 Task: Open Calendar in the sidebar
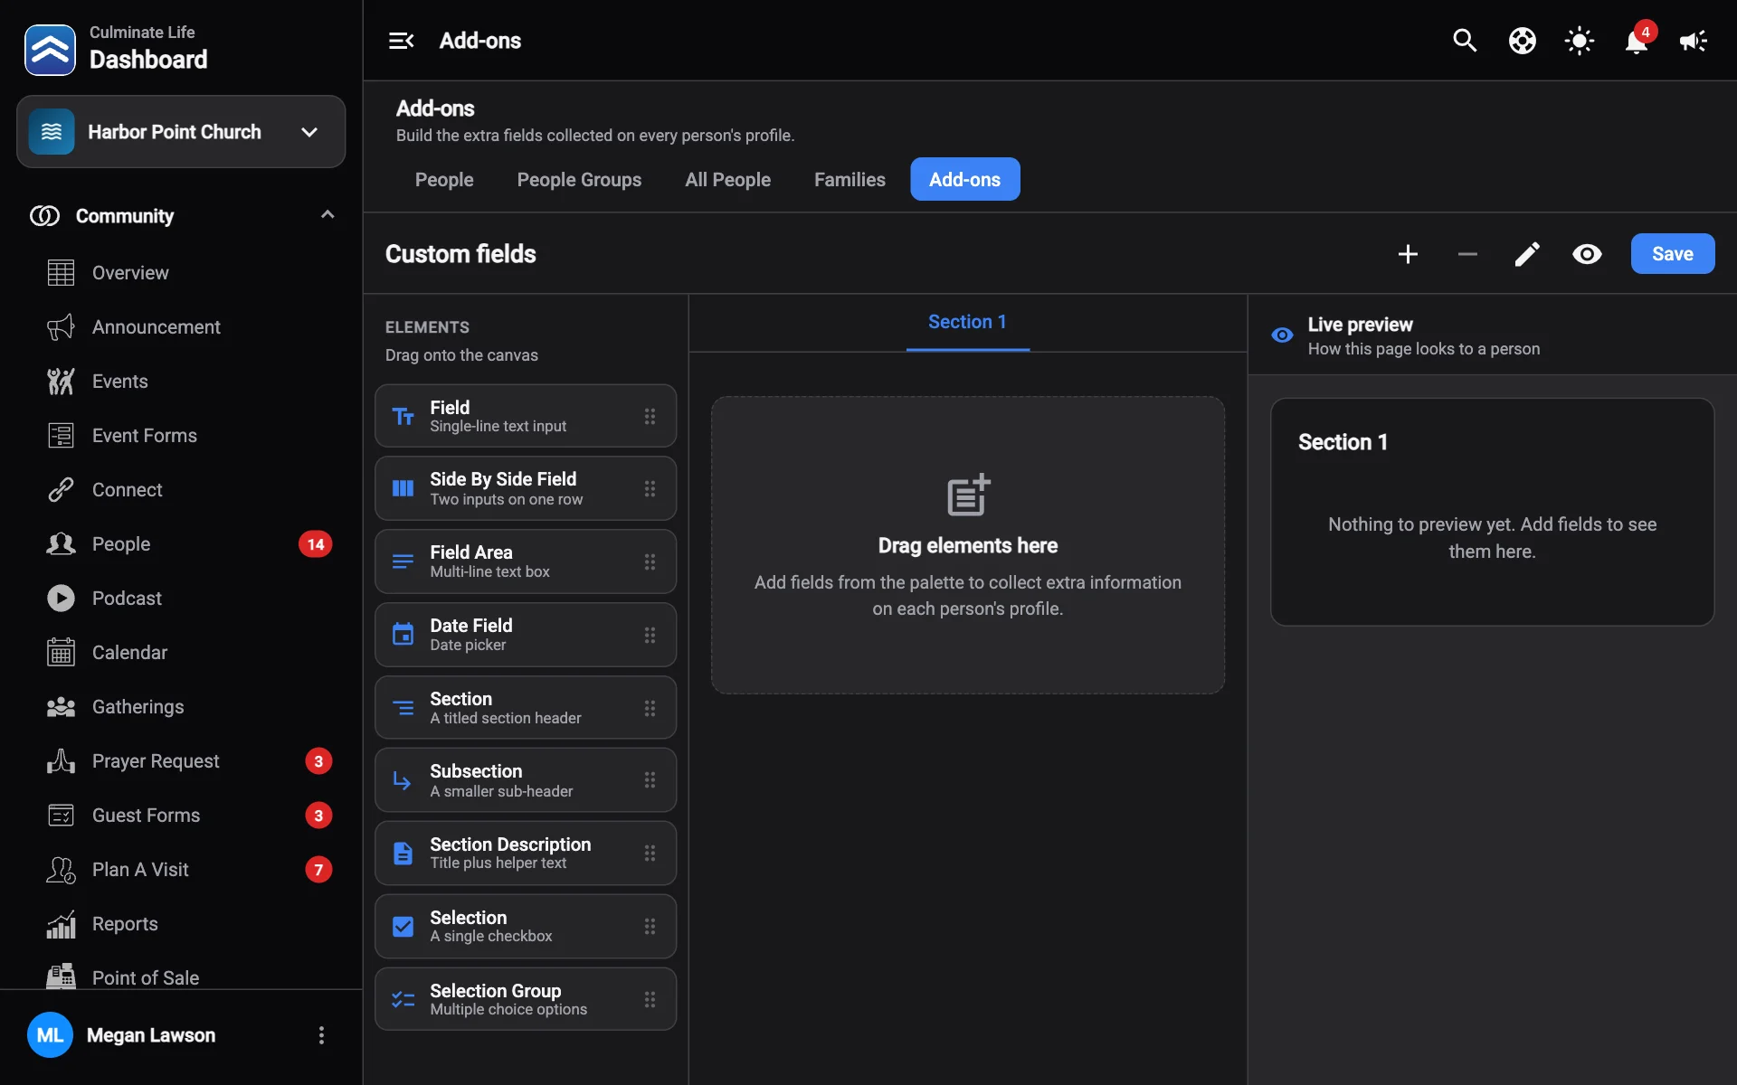coord(181,653)
